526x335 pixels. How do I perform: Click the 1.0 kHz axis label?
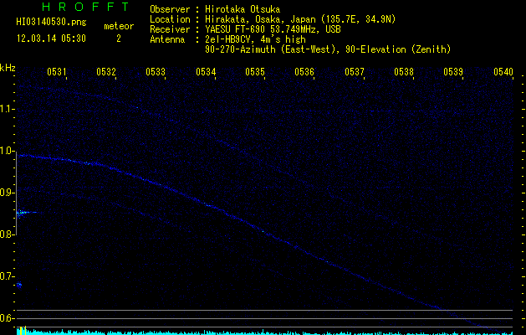tap(8, 151)
